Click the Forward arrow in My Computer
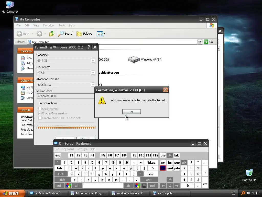 point(39,34)
